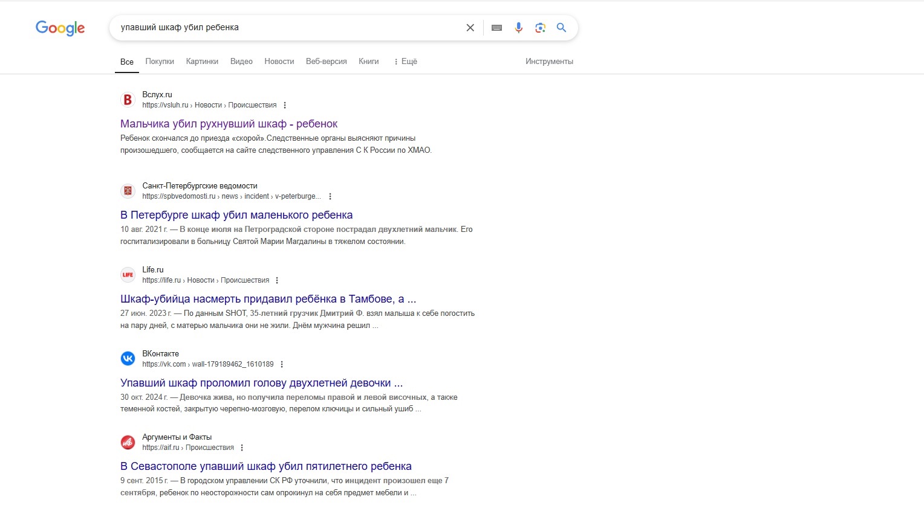Click the Вслух.ru site favicon
The image size is (924, 514).
pos(128,100)
